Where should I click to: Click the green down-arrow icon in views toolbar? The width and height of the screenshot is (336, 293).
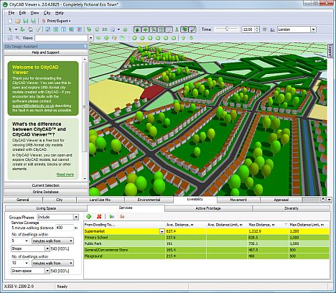(x=191, y=38)
